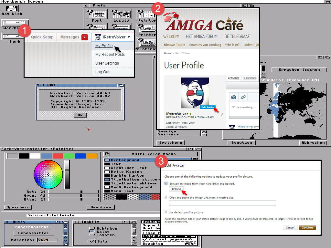
Task: Select the orange palette color swatch
Action: (x=92, y=156)
